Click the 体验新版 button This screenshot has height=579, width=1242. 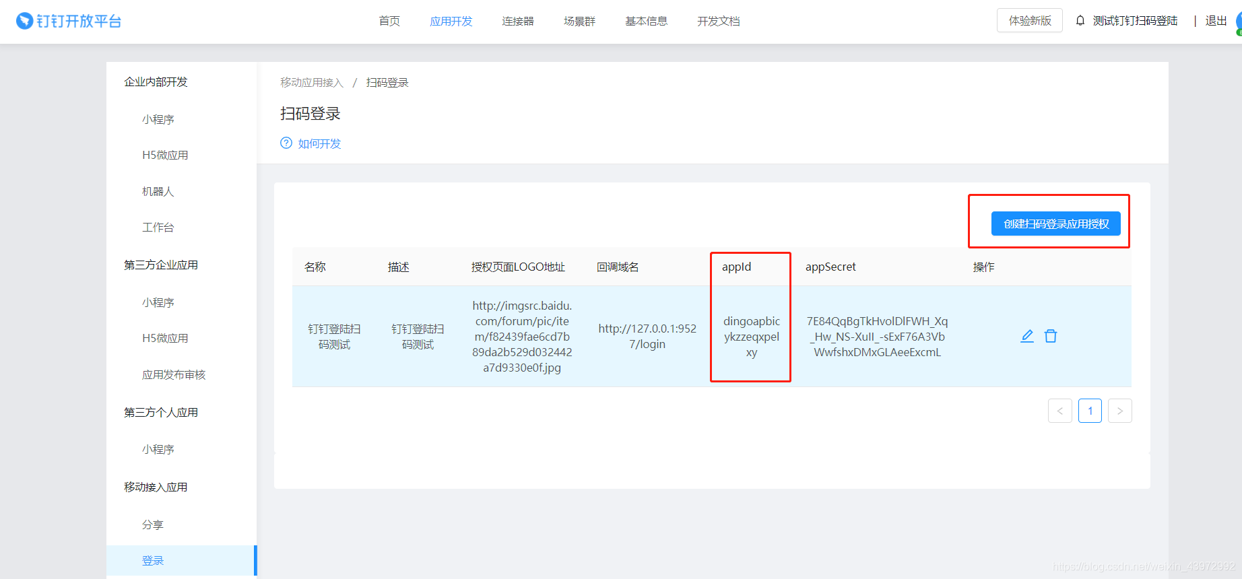[x=1030, y=20]
